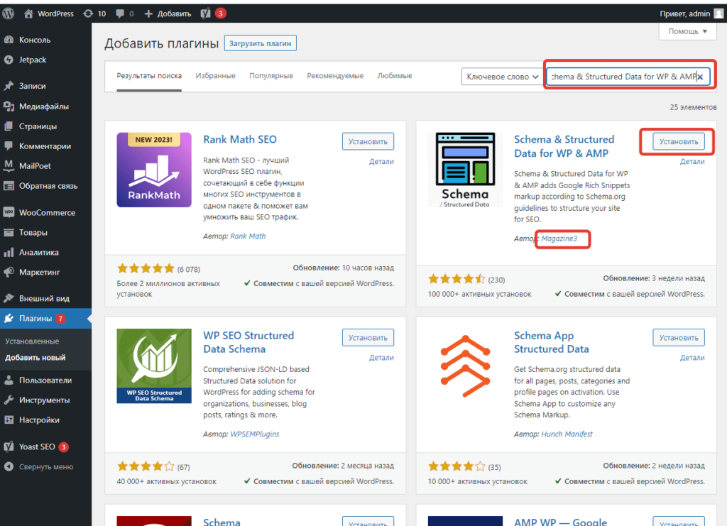The image size is (727, 526).
Task: Click the Schema App orange logo thumbnail
Action: (465, 366)
